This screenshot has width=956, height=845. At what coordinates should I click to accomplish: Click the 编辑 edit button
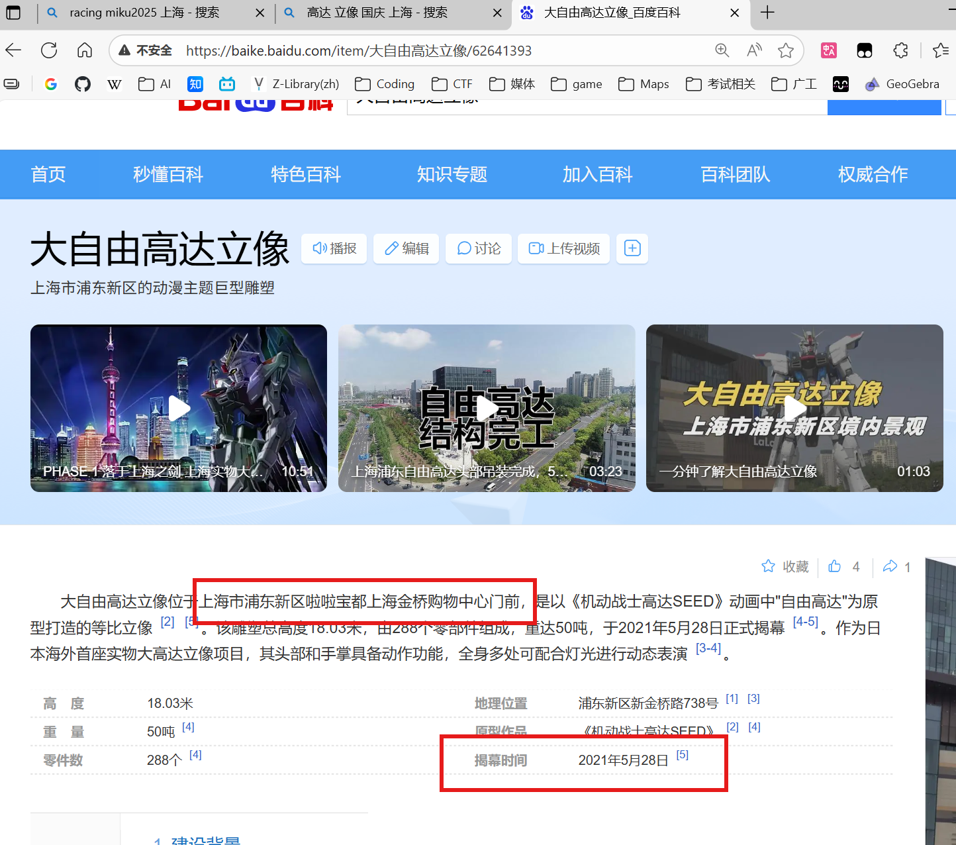click(406, 248)
